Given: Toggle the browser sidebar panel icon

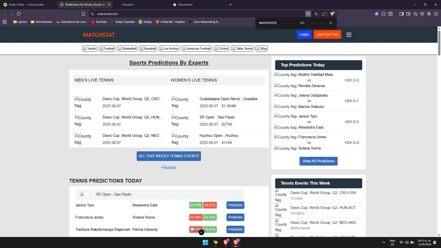Looking at the screenshot, I should [x=401, y=14].
